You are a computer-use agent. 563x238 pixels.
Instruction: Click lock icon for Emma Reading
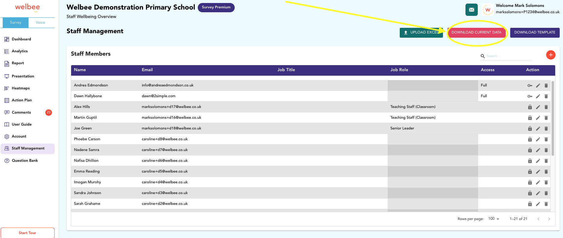pos(530,172)
